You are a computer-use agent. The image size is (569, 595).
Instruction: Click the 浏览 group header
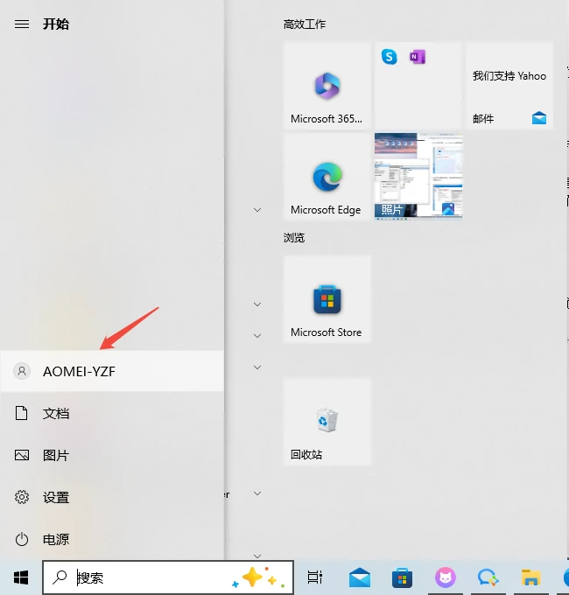pyautogui.click(x=294, y=238)
